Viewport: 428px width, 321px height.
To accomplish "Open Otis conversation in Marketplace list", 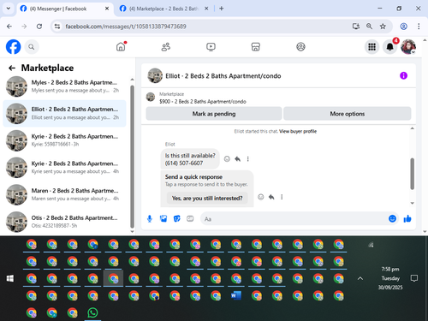I will [64, 222].
